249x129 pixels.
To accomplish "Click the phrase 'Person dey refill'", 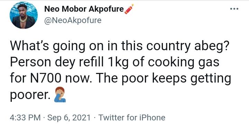I will coord(57,63).
